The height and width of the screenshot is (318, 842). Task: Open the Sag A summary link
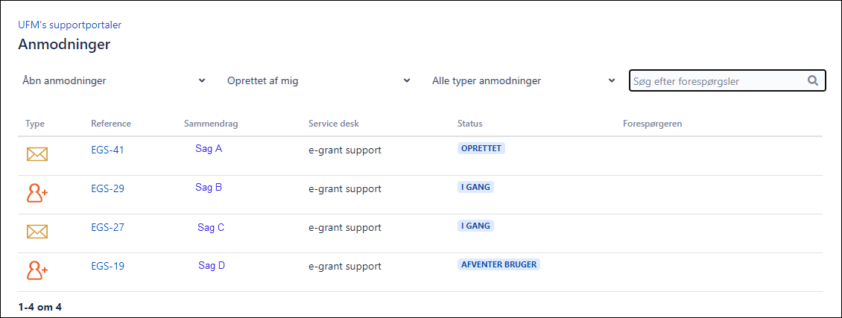[x=209, y=148]
